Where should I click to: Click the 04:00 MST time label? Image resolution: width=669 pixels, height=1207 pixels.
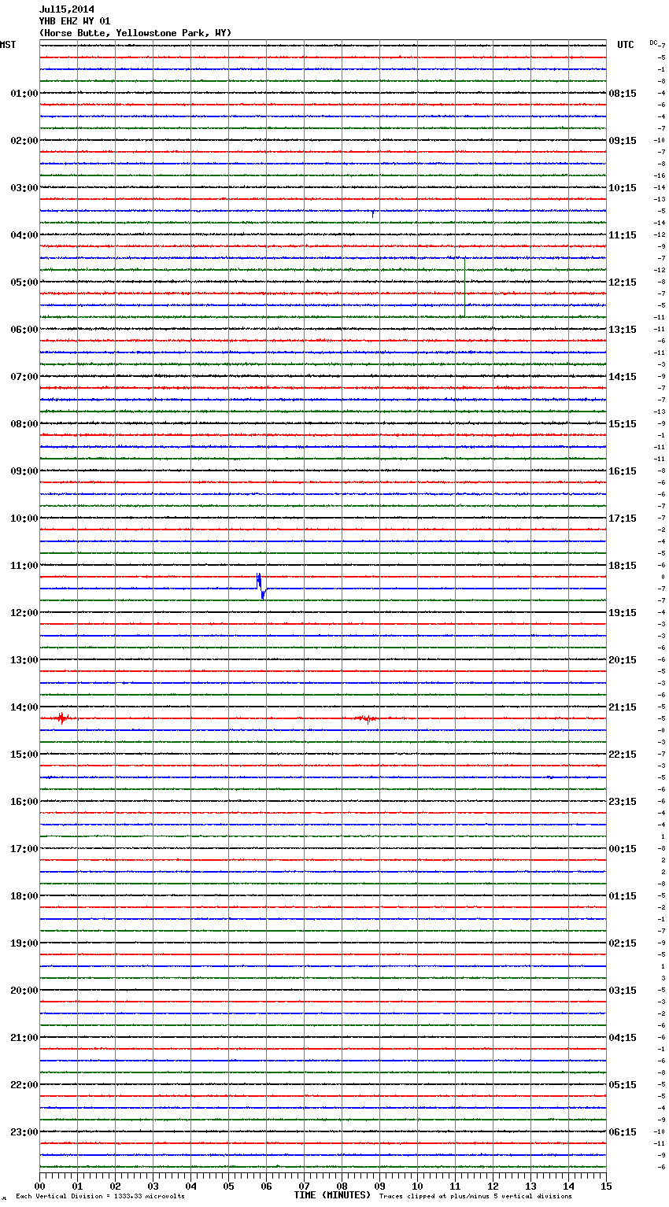pyautogui.click(x=24, y=235)
